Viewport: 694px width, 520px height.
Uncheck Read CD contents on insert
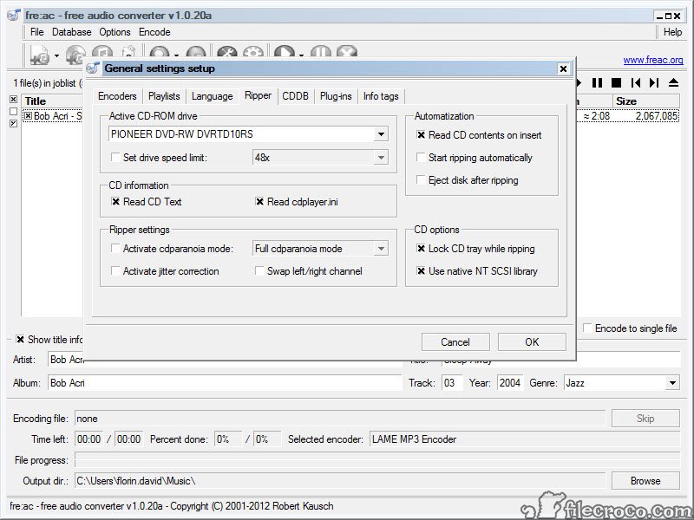pos(421,135)
